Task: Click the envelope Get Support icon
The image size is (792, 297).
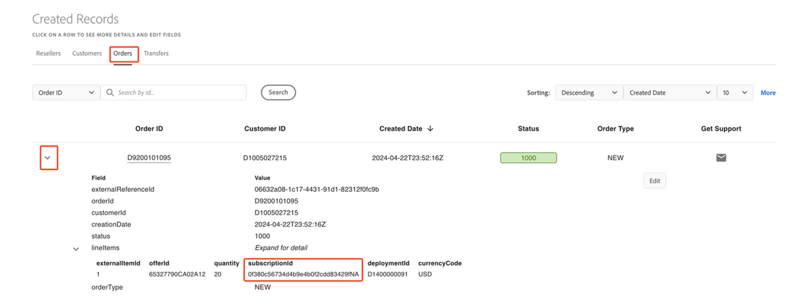Action: coord(721,158)
